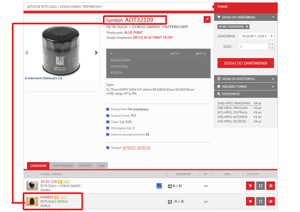Click the large red DODAJ DO ZAMÓWIENIA button
Image resolution: width=300 pixels, height=212 pixels.
(246, 63)
